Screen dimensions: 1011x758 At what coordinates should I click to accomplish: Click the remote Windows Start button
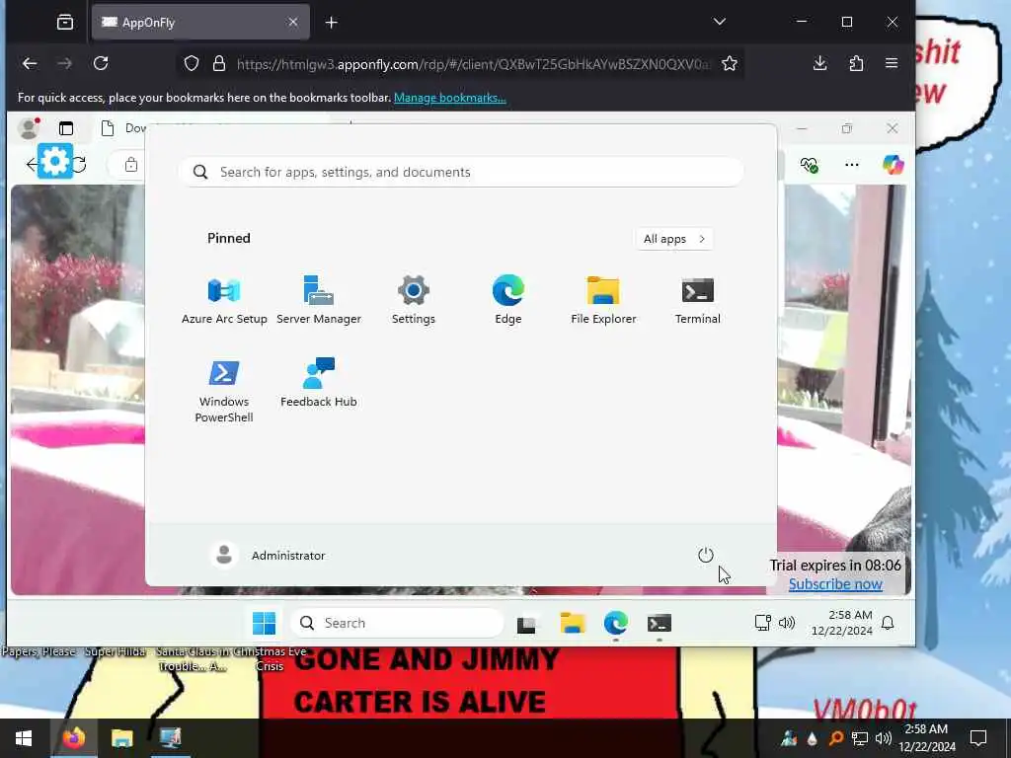(x=264, y=624)
